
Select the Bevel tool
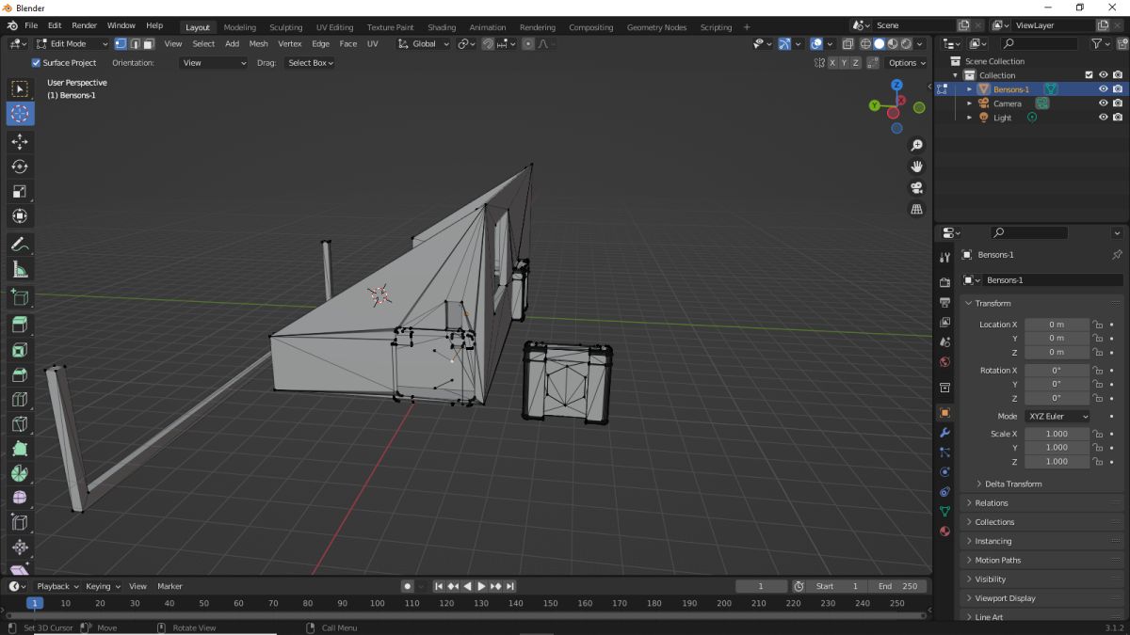[x=20, y=374]
